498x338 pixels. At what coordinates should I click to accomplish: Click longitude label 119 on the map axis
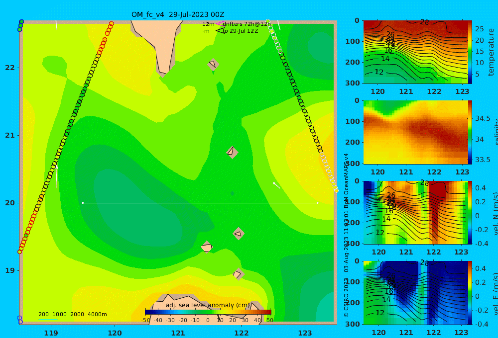click(51, 333)
